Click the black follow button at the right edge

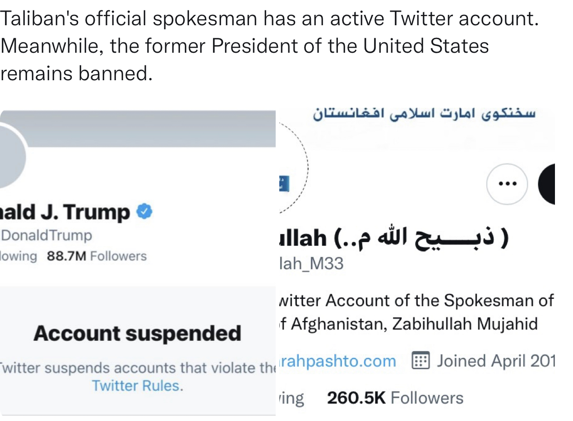546,184
